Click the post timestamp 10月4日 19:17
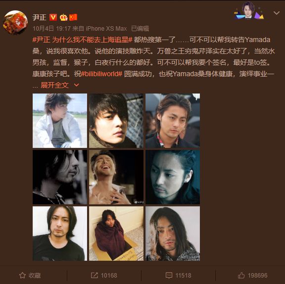285x284 pixels. click(51, 29)
